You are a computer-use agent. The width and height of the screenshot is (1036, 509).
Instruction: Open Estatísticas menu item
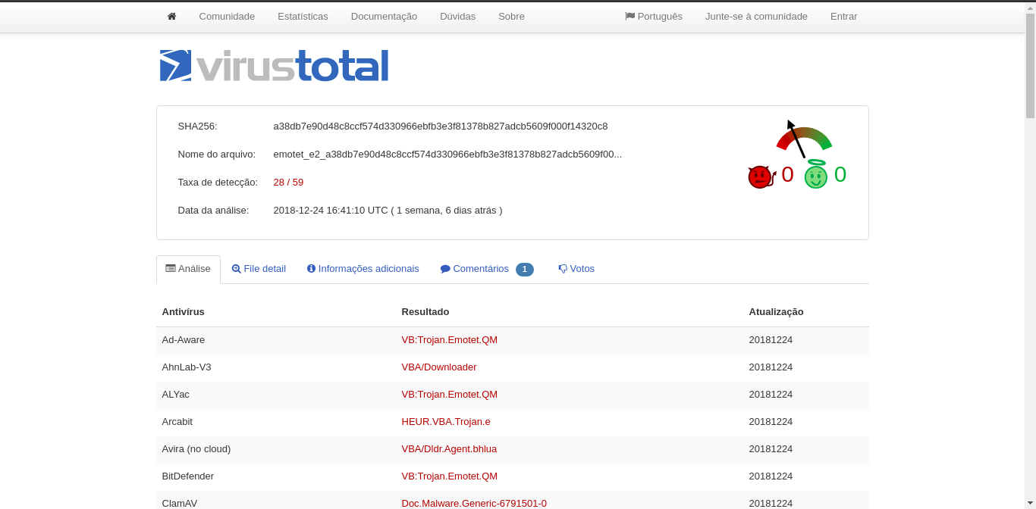(303, 16)
